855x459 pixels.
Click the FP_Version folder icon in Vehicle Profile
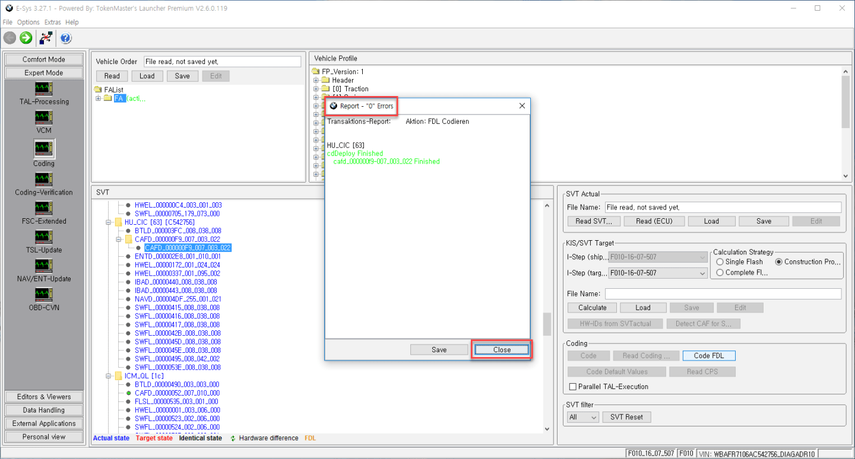[x=316, y=72]
